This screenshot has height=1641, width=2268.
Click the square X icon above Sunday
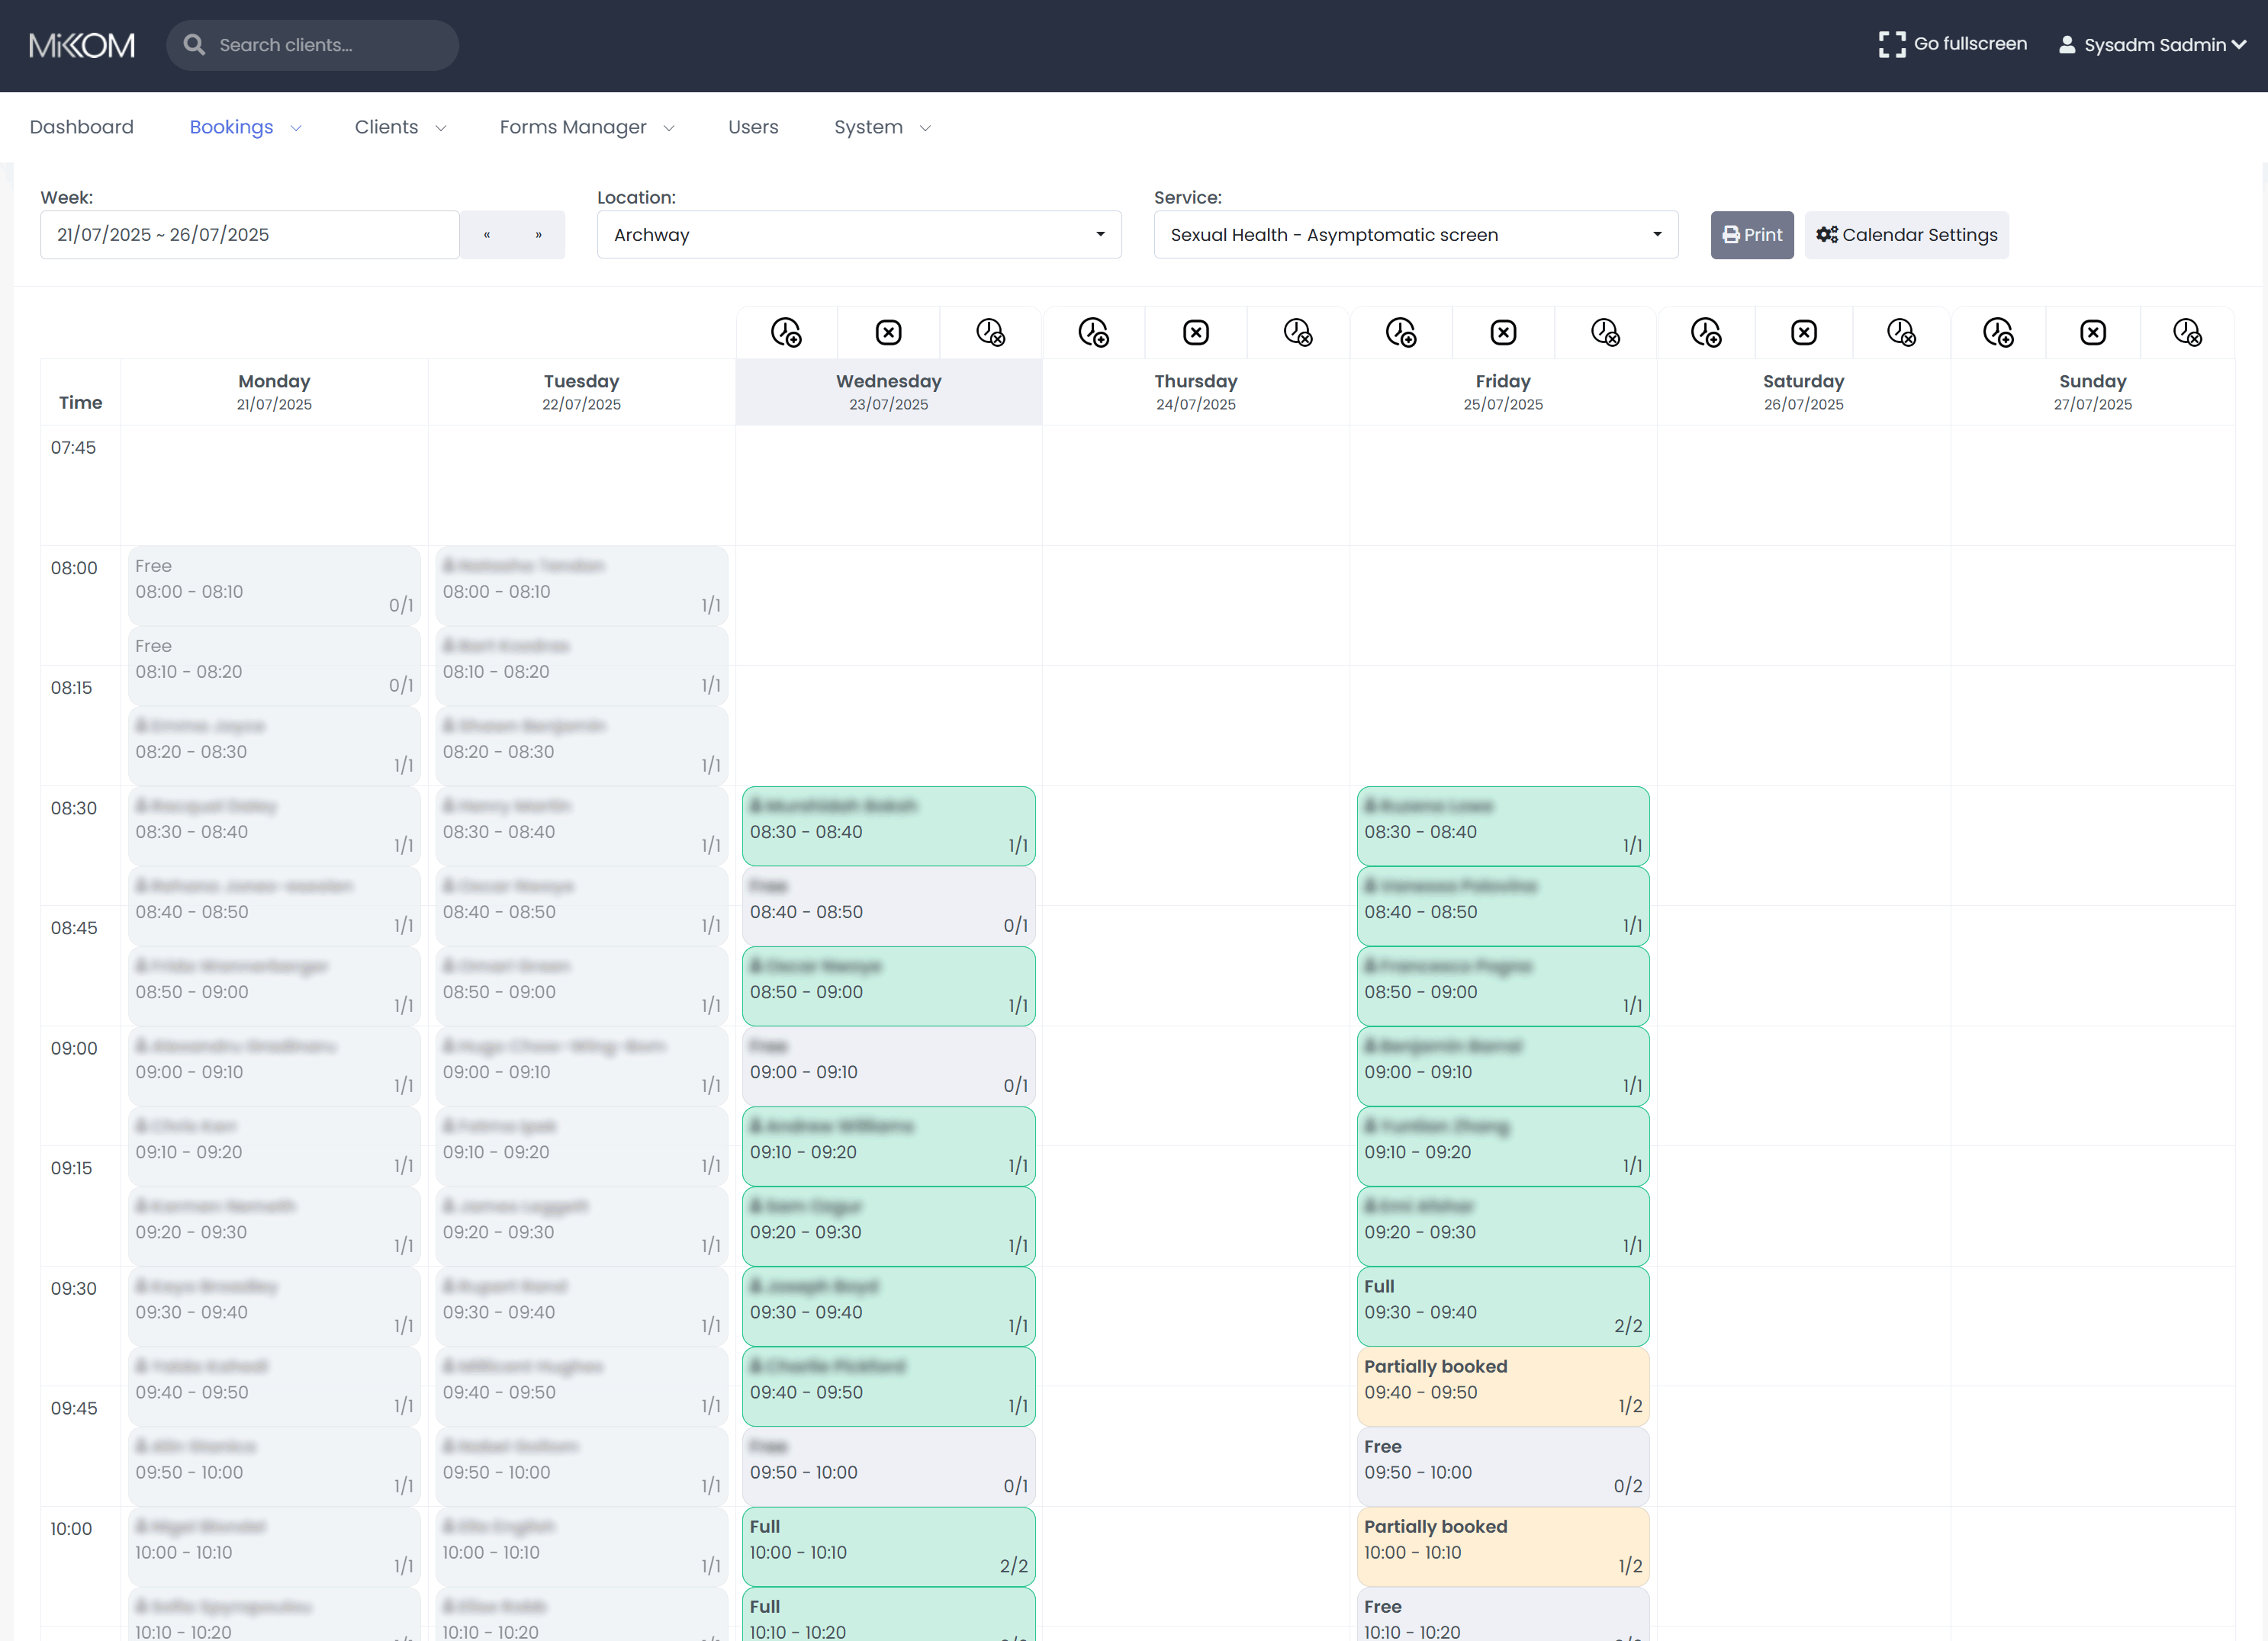pyautogui.click(x=2093, y=332)
